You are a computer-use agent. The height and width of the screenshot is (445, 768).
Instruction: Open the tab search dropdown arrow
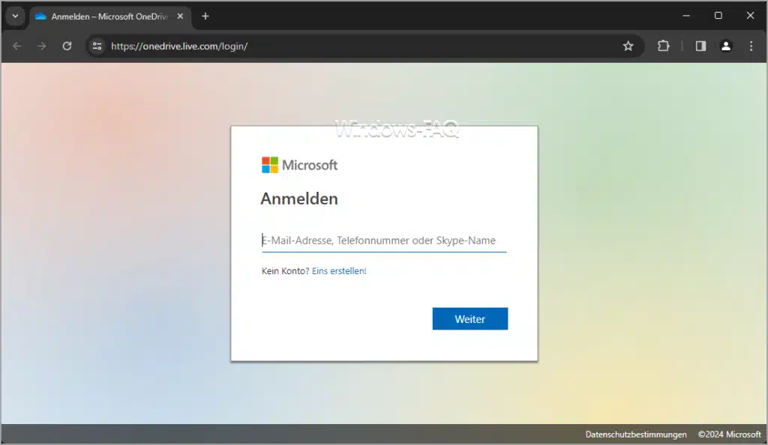[15, 16]
